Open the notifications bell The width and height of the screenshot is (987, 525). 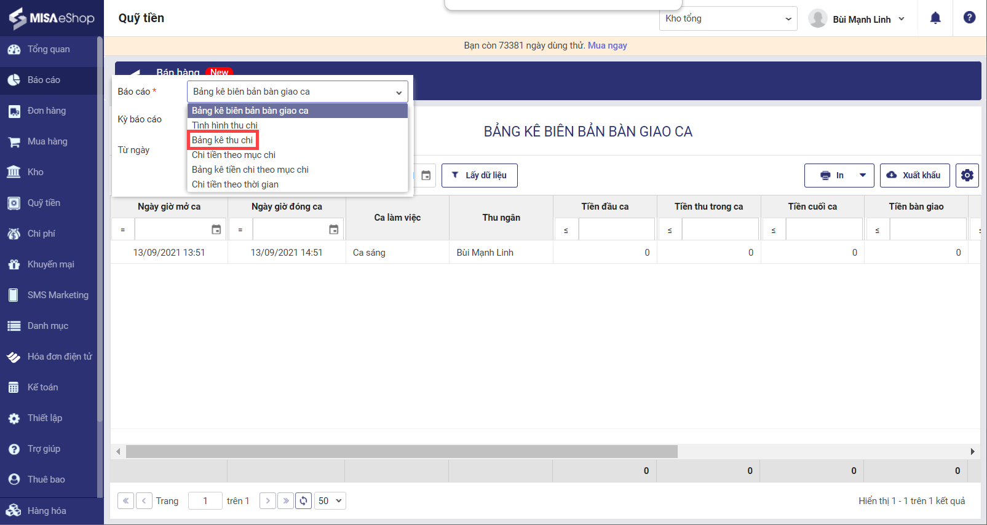pos(935,18)
